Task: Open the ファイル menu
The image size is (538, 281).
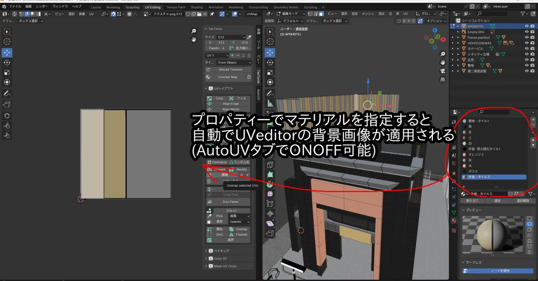Action: (15, 7)
